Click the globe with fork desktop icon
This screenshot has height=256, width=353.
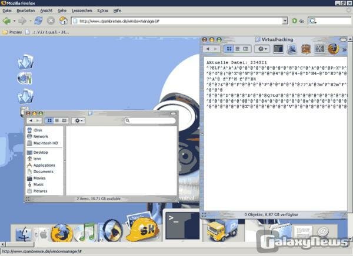coord(25,79)
